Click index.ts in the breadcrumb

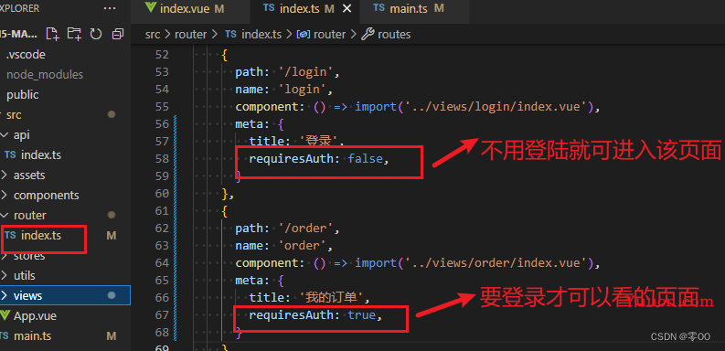tap(261, 35)
